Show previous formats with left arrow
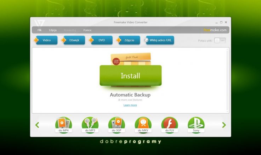This screenshot has height=155, width=261. point(37,125)
